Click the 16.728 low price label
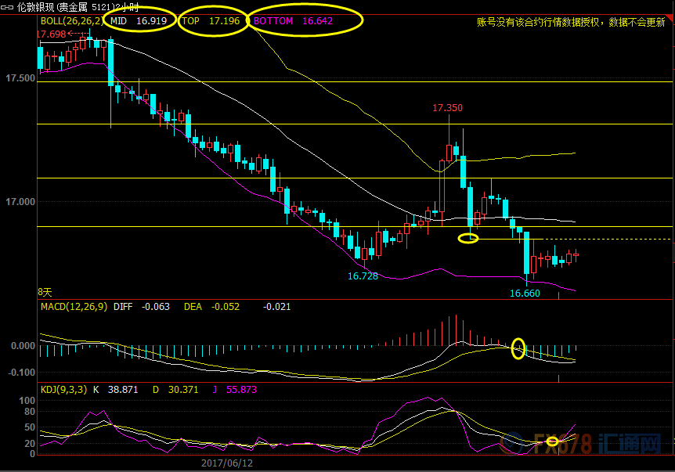This screenshot has height=472, width=675. pyautogui.click(x=363, y=276)
